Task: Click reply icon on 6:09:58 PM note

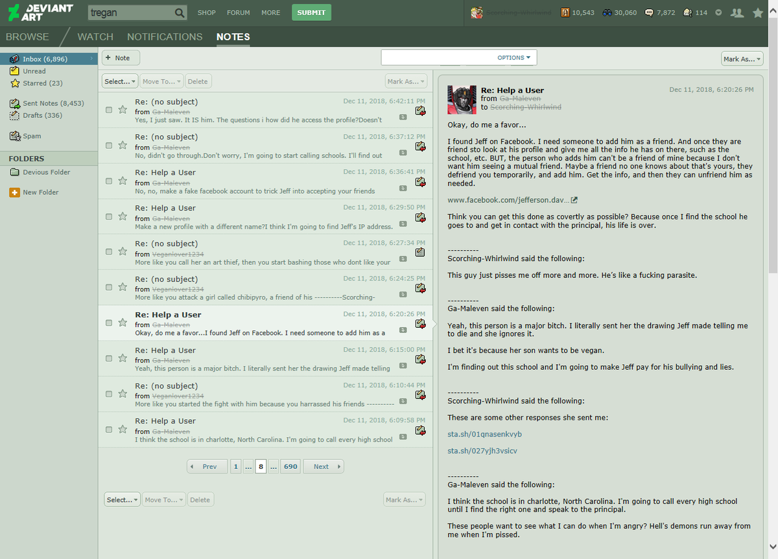Action: click(420, 430)
